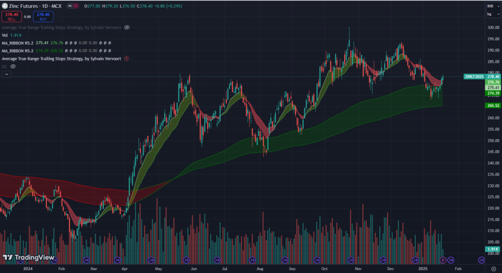Click the pink lightning event marker
The width and height of the screenshot is (502, 273).
click(x=443, y=260)
